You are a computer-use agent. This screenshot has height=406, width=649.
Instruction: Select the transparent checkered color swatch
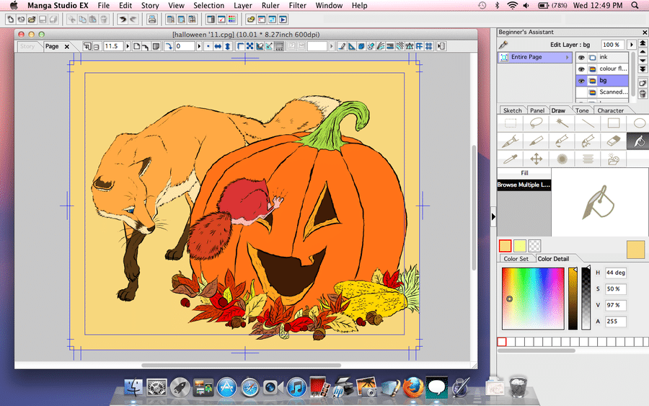point(534,246)
